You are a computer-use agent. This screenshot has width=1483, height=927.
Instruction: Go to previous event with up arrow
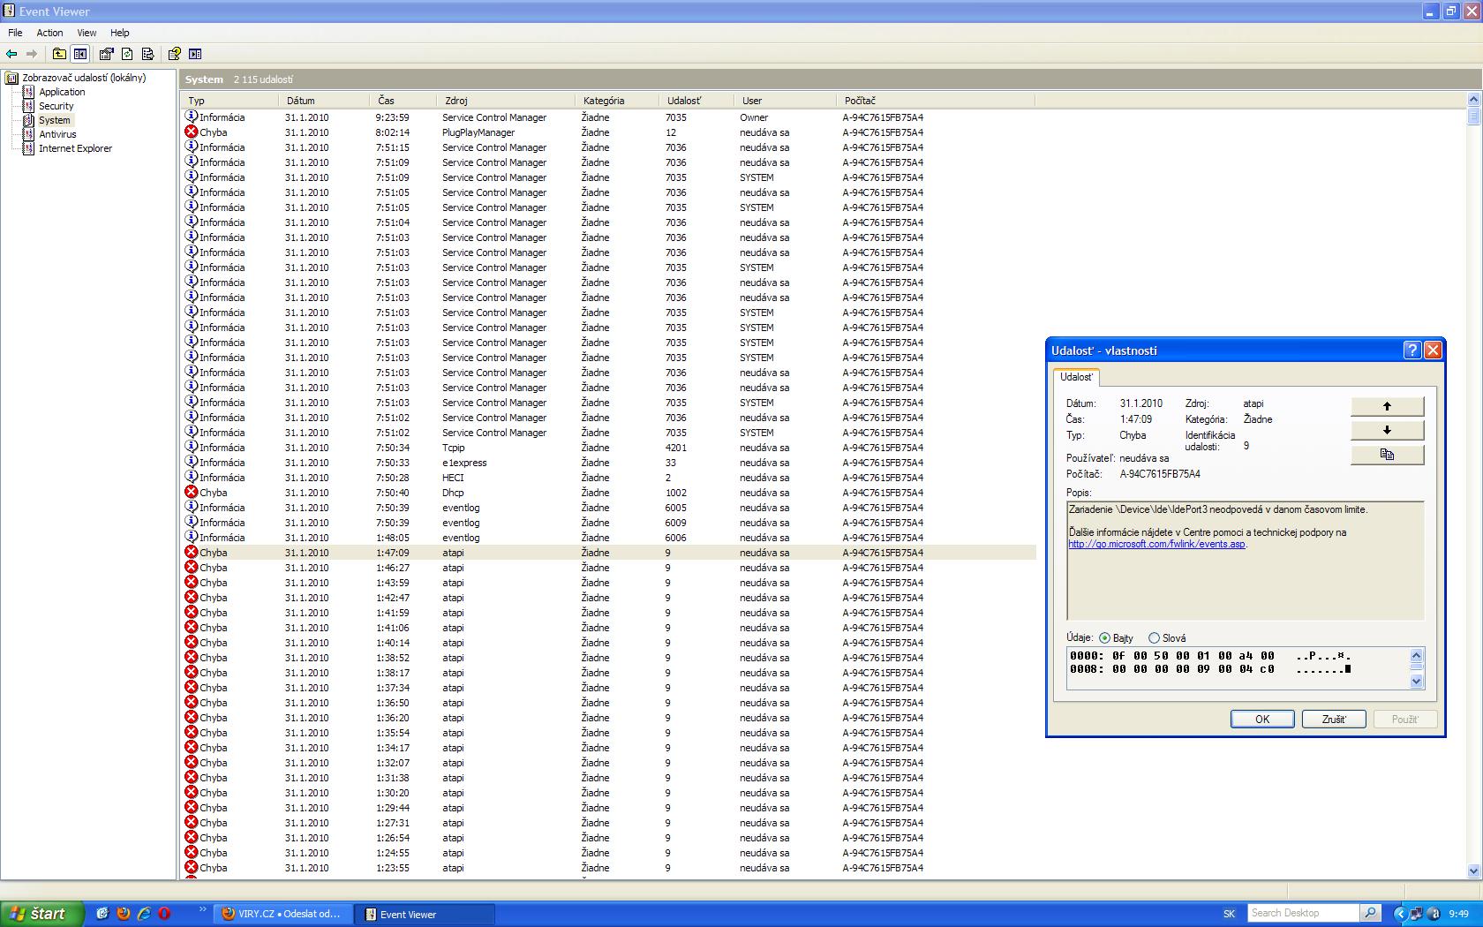point(1387,406)
